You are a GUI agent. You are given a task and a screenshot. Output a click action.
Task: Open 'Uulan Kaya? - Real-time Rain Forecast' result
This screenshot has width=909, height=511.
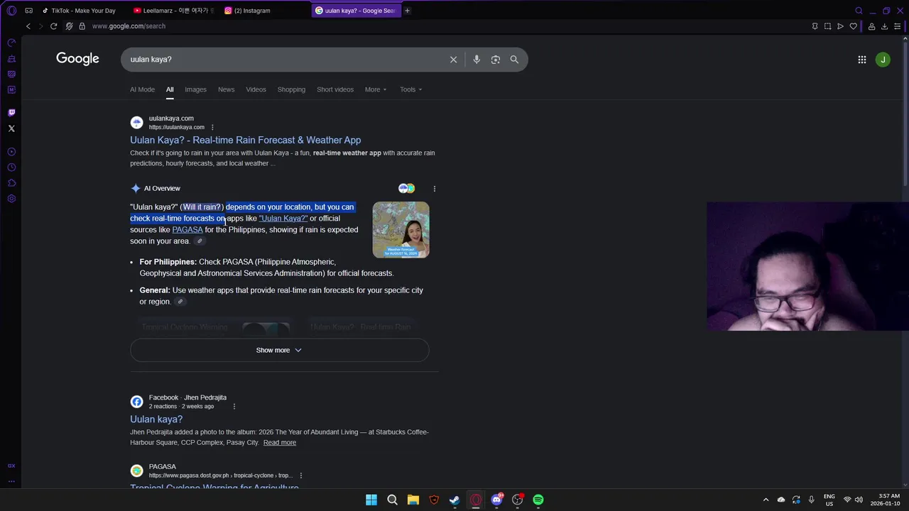click(x=245, y=141)
